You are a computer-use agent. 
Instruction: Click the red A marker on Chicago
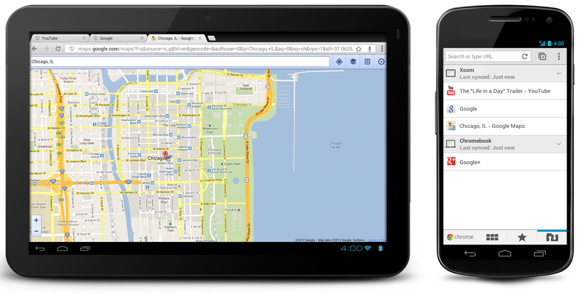point(166,155)
